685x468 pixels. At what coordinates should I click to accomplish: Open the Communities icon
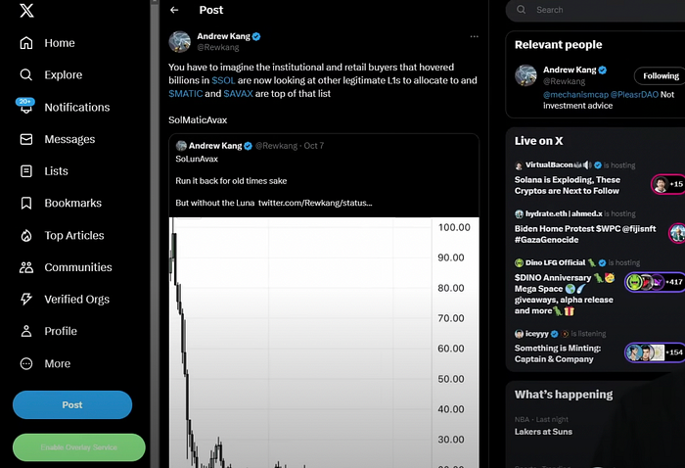coord(26,267)
